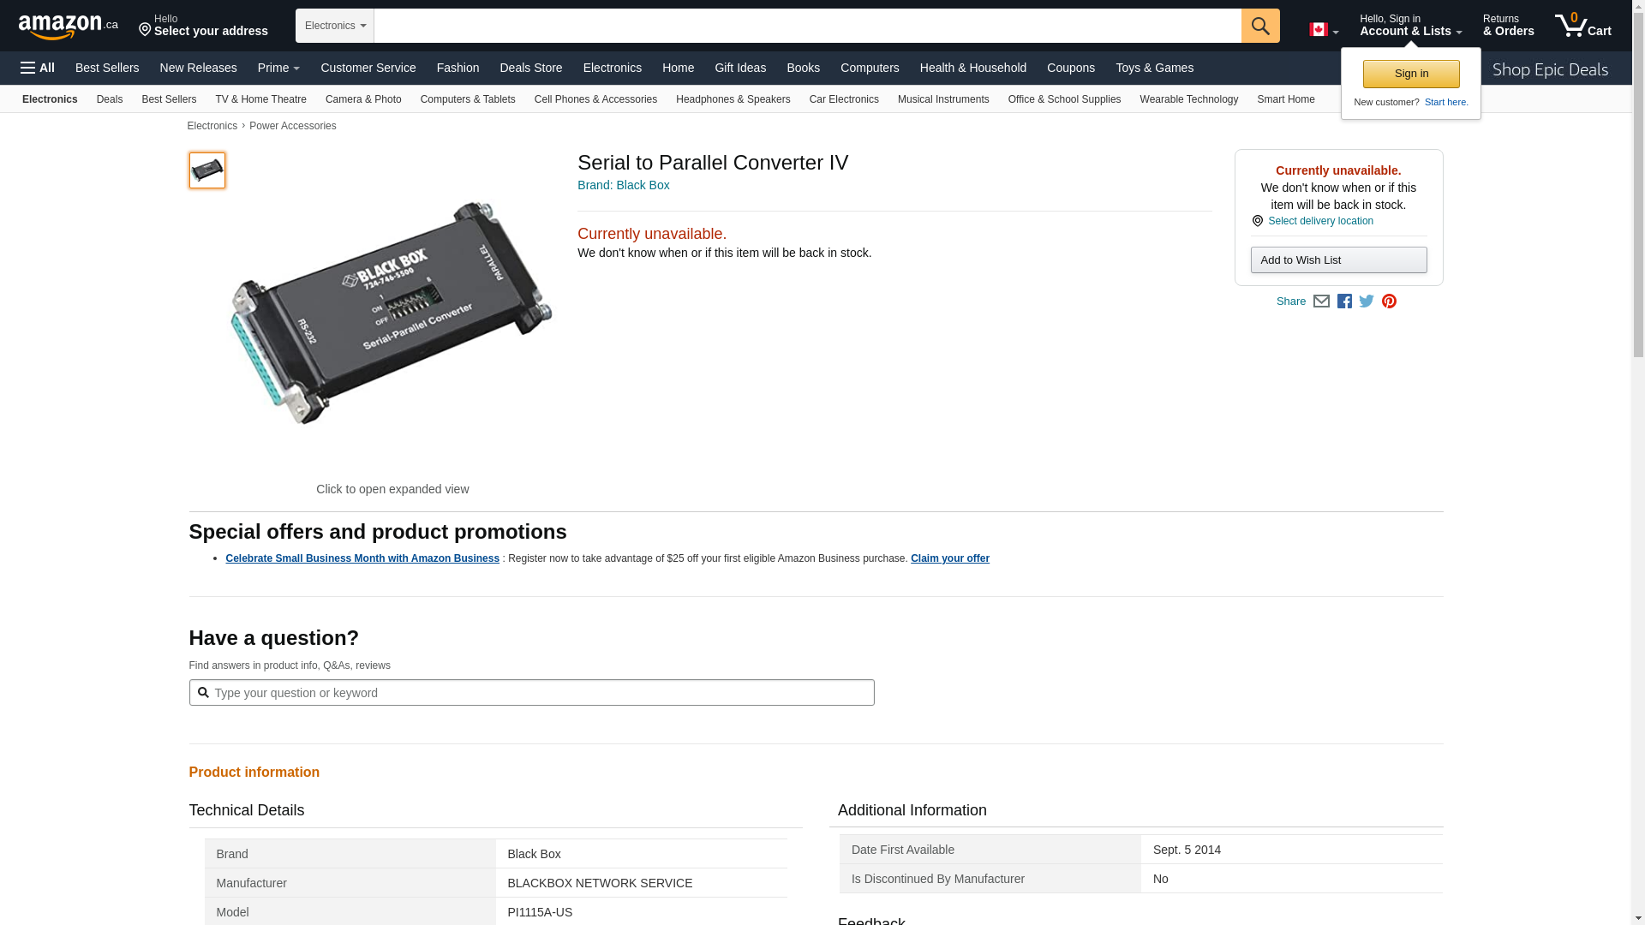Open the Account & Lists dropdown
The width and height of the screenshot is (1645, 925).
pos(1410,26)
